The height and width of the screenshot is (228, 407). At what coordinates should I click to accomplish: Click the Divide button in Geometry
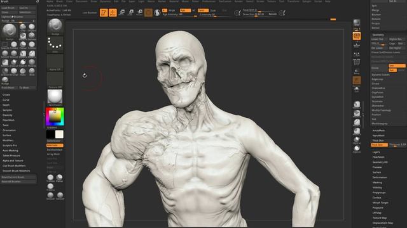coord(379,68)
